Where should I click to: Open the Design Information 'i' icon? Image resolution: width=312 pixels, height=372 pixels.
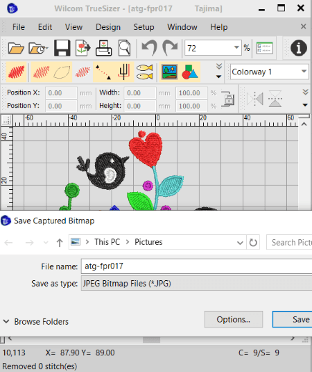[299, 48]
